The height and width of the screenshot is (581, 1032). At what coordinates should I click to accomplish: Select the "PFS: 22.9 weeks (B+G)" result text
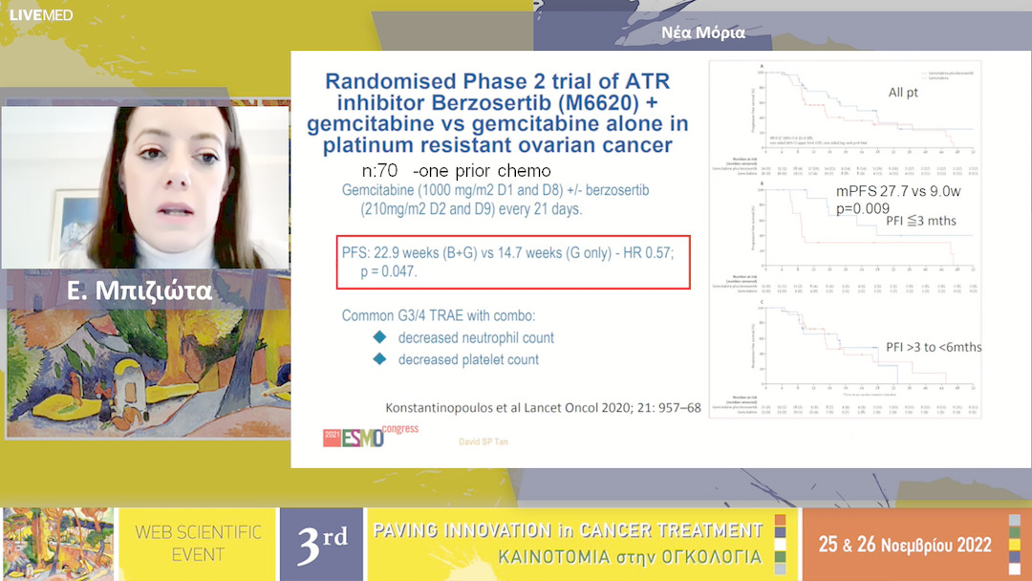coord(507,262)
